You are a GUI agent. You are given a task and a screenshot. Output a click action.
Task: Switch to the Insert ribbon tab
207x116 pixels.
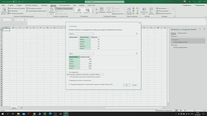19,5
